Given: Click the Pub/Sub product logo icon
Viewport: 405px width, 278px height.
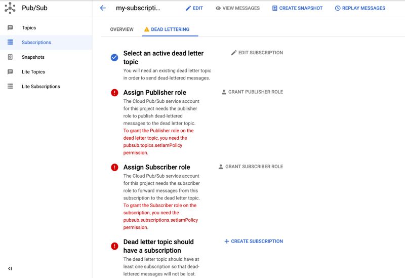Looking at the screenshot, I should [10, 8].
